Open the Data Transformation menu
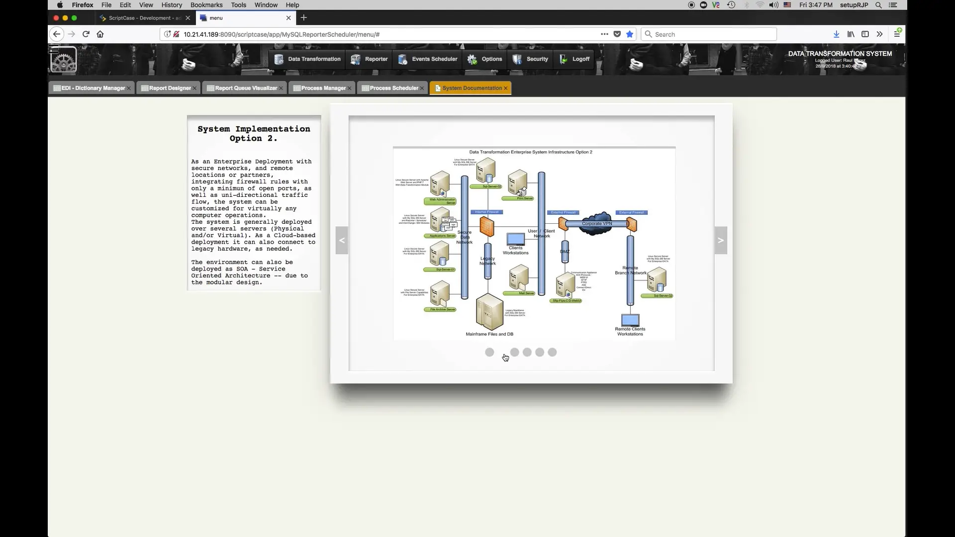This screenshot has width=955, height=537. pos(307,59)
